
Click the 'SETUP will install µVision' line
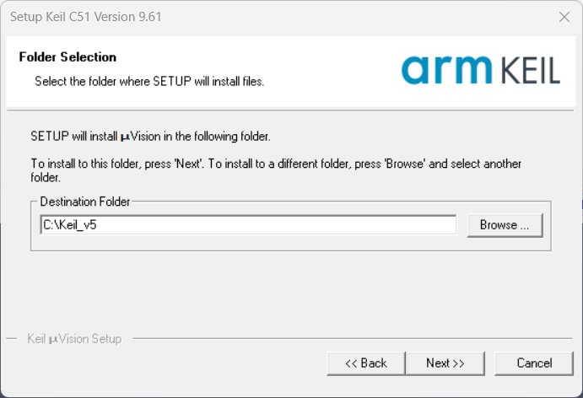point(150,136)
